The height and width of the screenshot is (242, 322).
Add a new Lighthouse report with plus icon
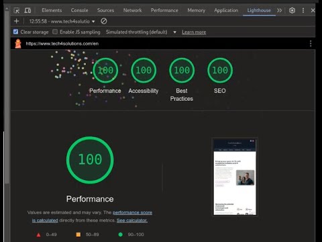[16, 22]
